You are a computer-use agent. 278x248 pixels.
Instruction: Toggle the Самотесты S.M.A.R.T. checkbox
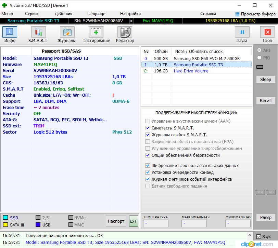pos(148,128)
